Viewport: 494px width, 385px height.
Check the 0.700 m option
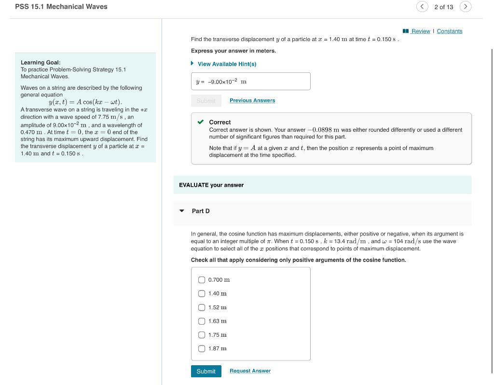(202, 280)
